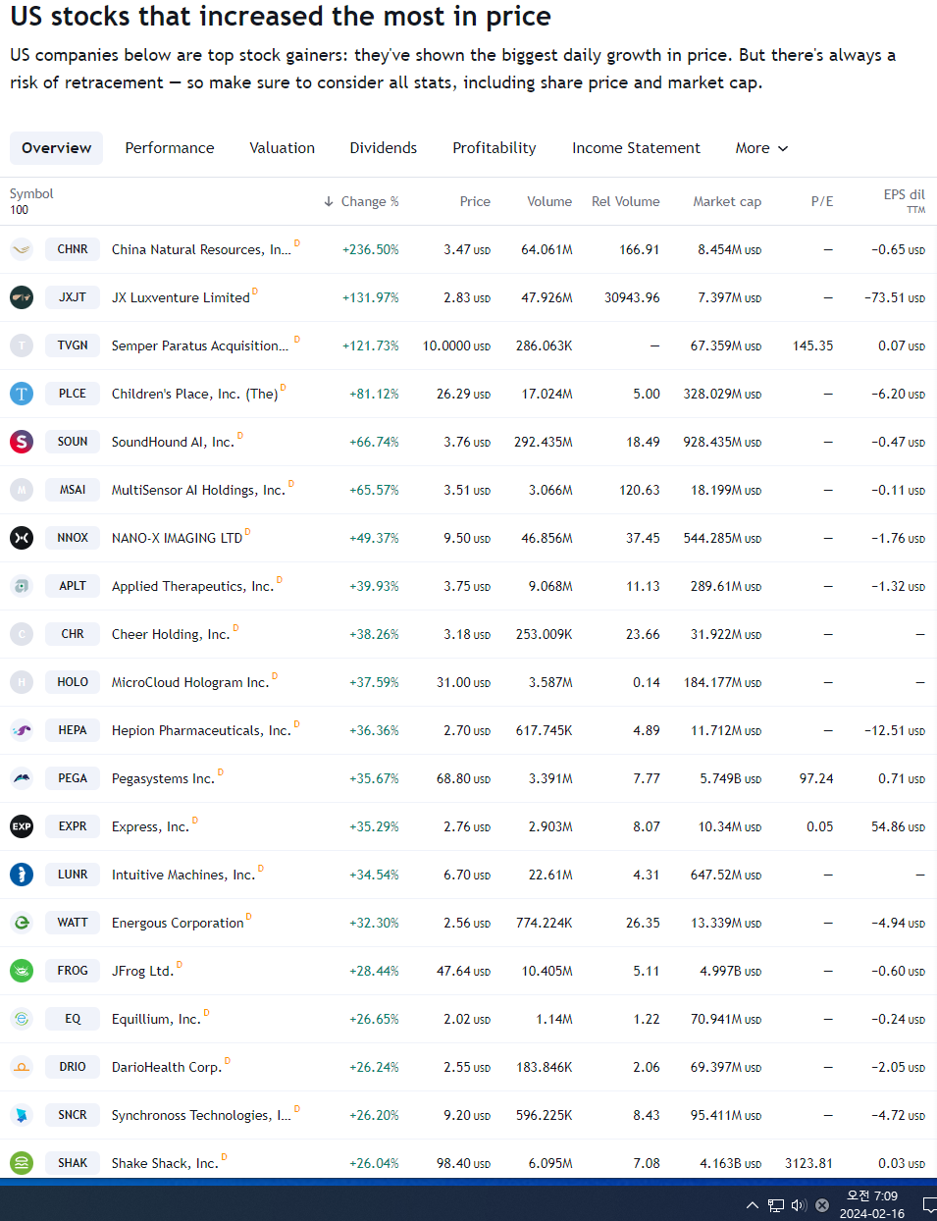
Task: Click the SoundHound AI red S logo
Action: pos(22,442)
